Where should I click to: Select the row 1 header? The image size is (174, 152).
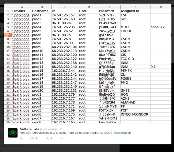8,11
